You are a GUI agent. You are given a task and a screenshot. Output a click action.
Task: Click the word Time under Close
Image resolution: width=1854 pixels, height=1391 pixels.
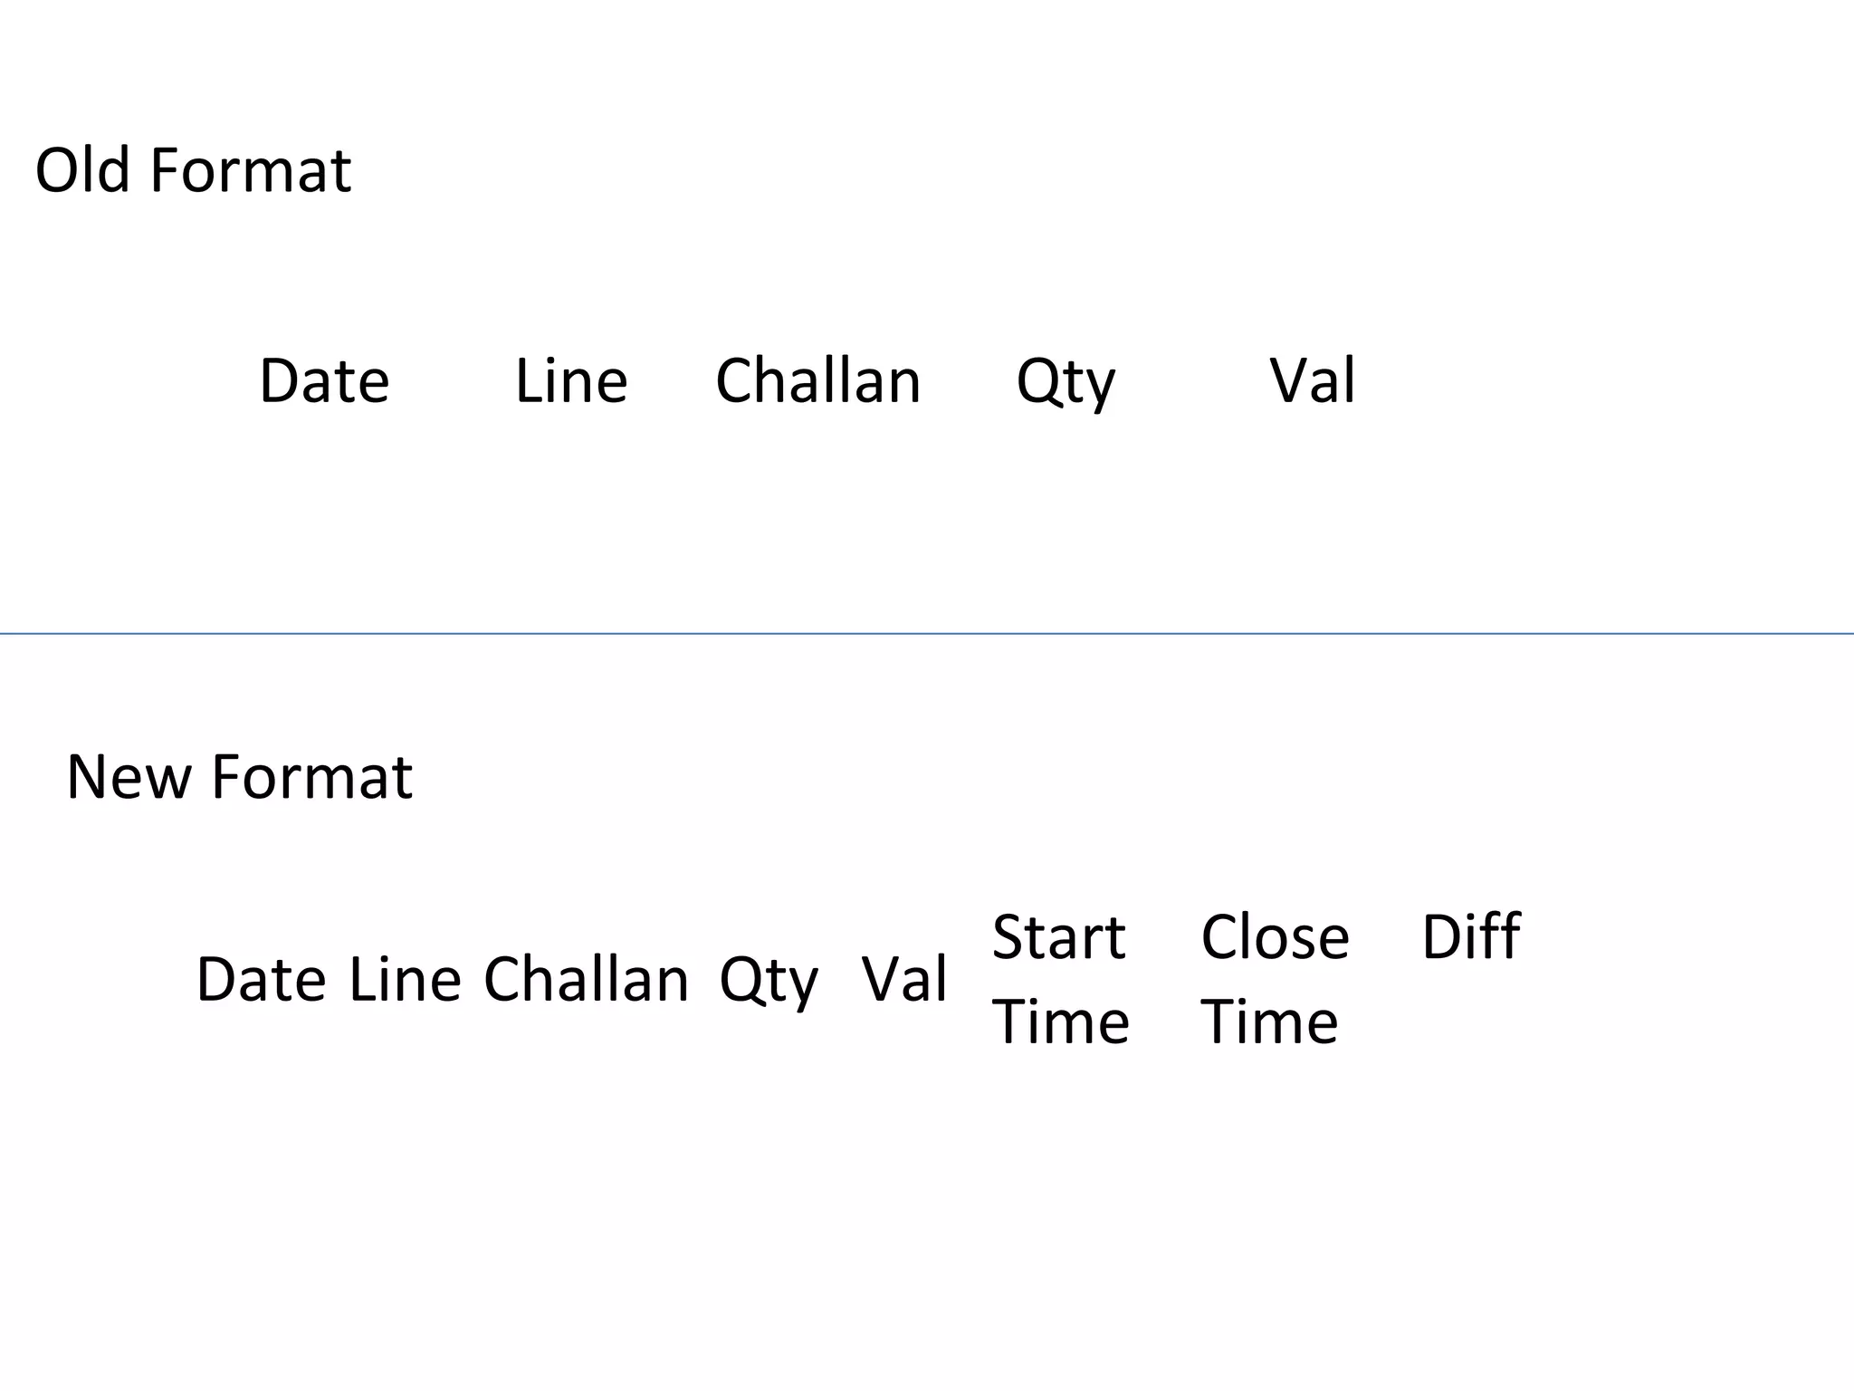1269,1022
